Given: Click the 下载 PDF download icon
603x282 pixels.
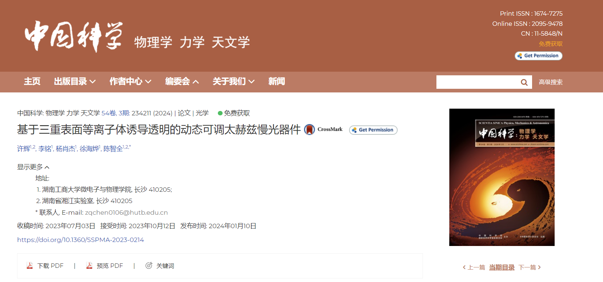Looking at the screenshot, I should 30,266.
